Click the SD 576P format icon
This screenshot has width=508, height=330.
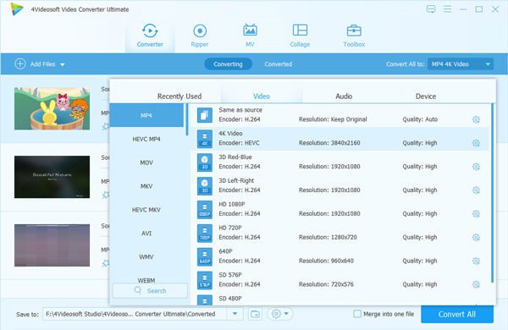point(204,280)
